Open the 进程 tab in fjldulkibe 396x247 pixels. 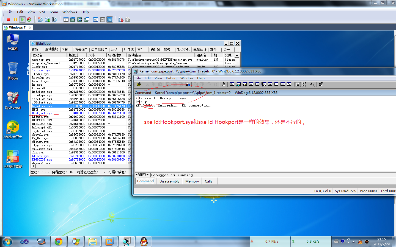(35, 50)
